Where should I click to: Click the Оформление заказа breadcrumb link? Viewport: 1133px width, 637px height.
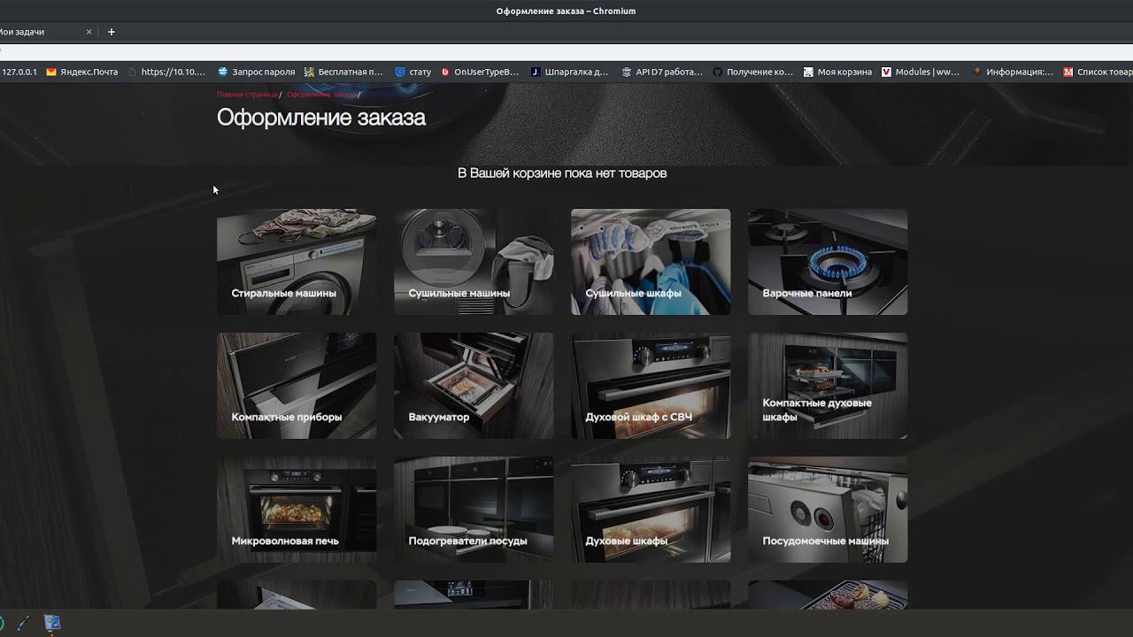coord(321,95)
